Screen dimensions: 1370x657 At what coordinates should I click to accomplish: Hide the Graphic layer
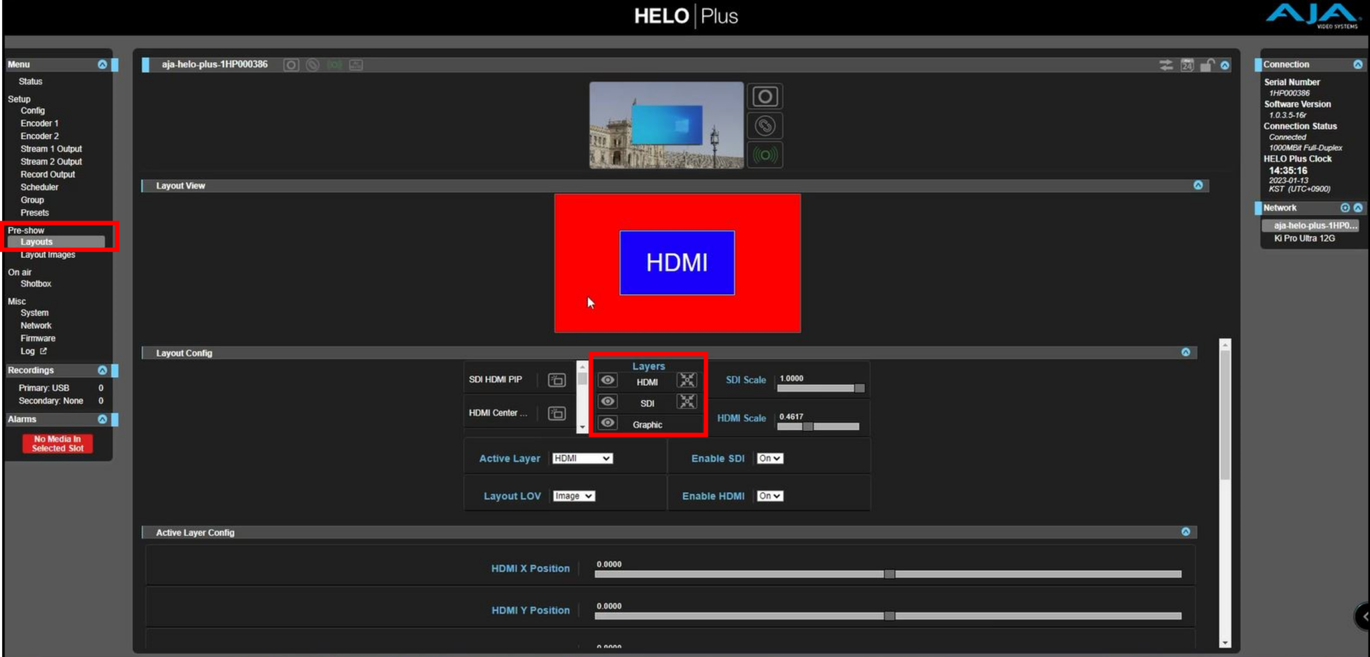point(607,422)
